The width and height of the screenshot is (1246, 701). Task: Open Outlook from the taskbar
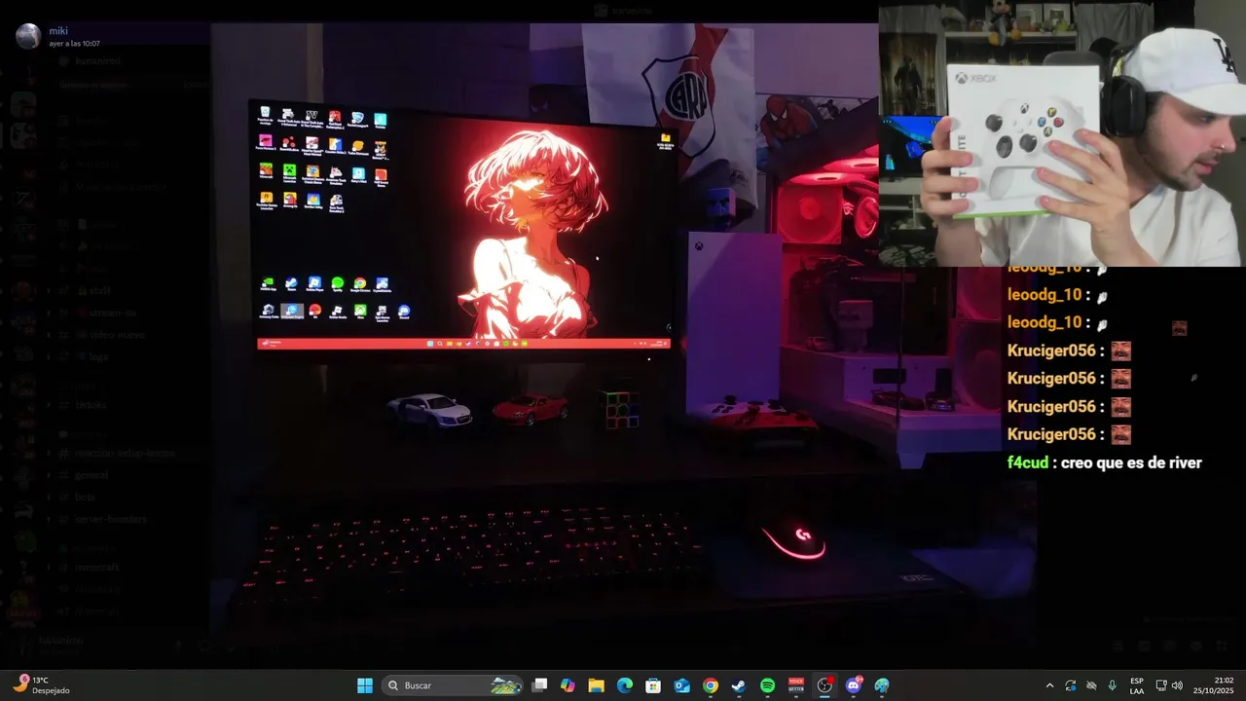tap(682, 685)
